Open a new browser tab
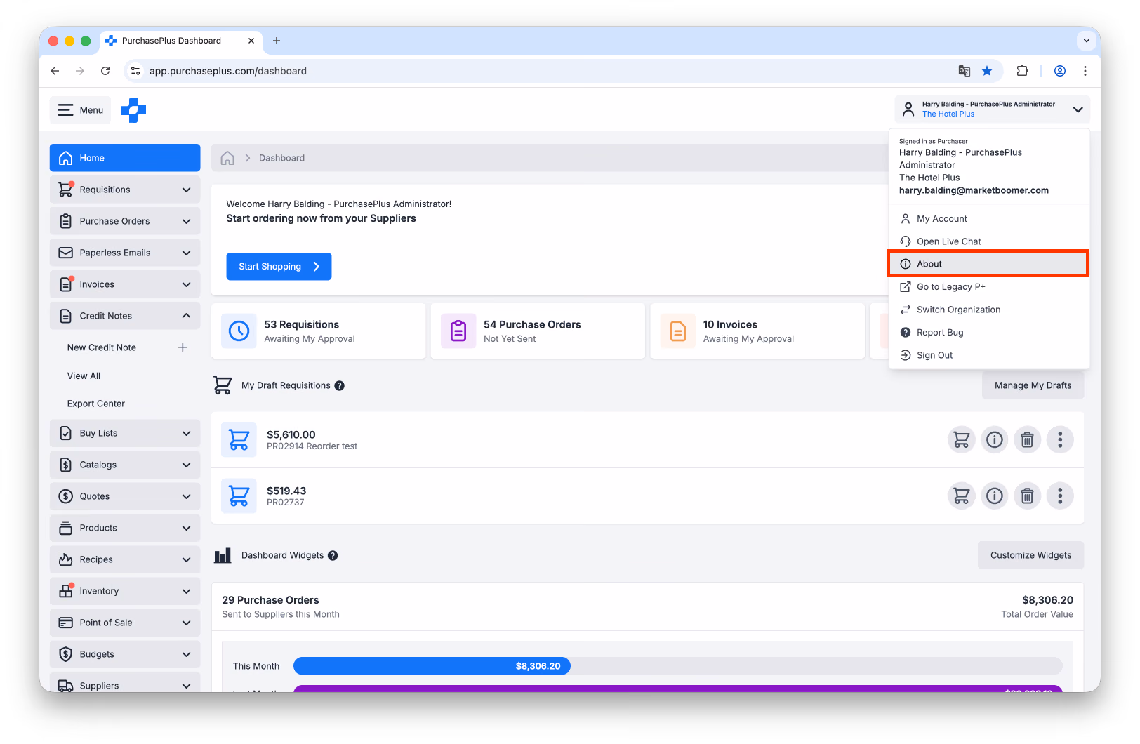 point(277,41)
